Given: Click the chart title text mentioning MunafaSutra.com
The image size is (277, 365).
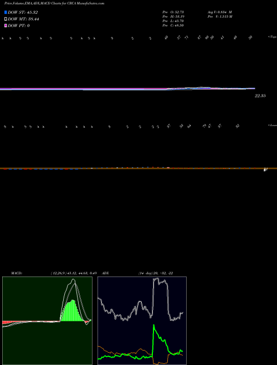Looking at the screenshot, I should [x=54, y=3].
